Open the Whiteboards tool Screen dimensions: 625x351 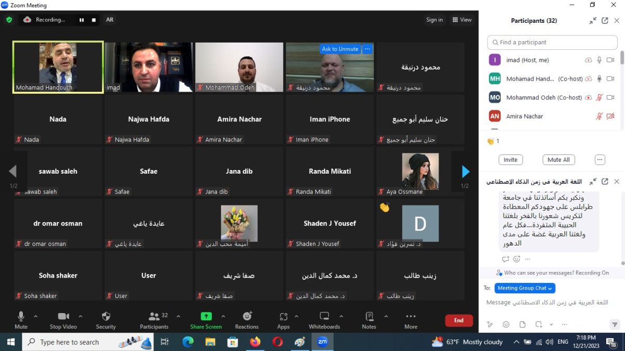pyautogui.click(x=324, y=320)
